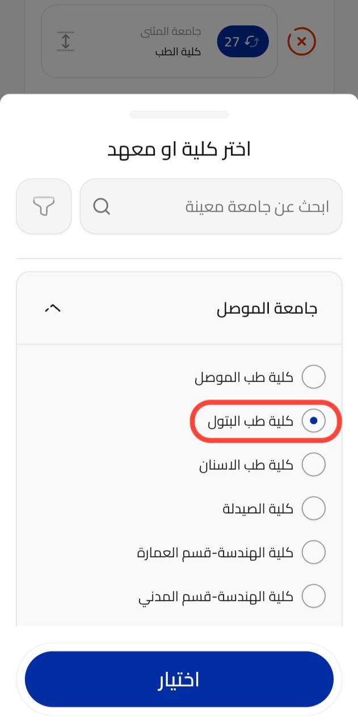Image resolution: width=358 pixels, height=726 pixels.
Task: Select the كلية الصيدلة radio button
Action: pyautogui.click(x=314, y=508)
